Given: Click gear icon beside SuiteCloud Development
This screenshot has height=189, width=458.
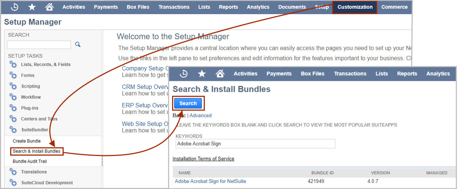Looking at the screenshot, I should tap(13, 183).
